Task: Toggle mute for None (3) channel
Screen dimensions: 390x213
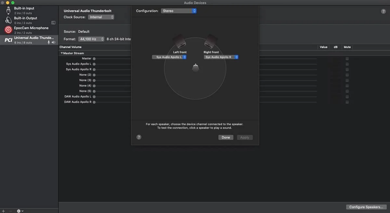Action: pos(347,80)
